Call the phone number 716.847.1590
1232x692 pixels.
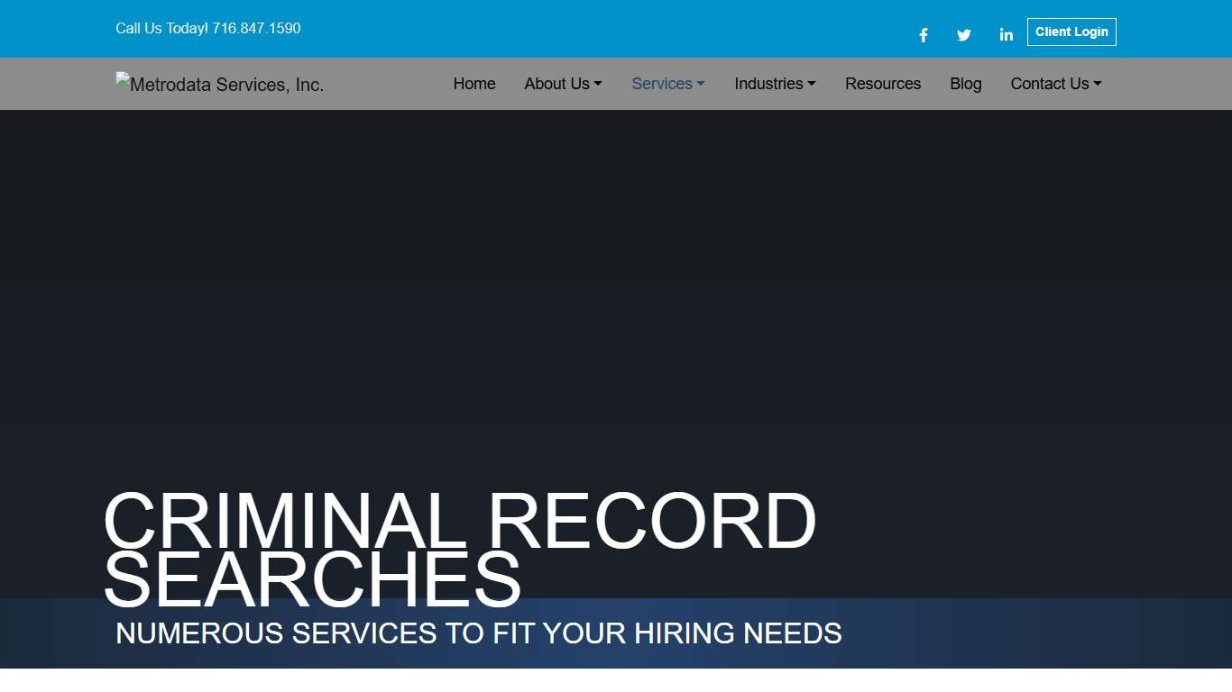256,28
